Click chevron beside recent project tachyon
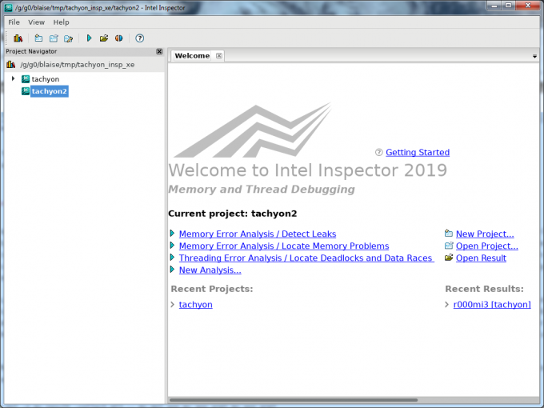Image resolution: width=544 pixels, height=408 pixels. point(173,305)
